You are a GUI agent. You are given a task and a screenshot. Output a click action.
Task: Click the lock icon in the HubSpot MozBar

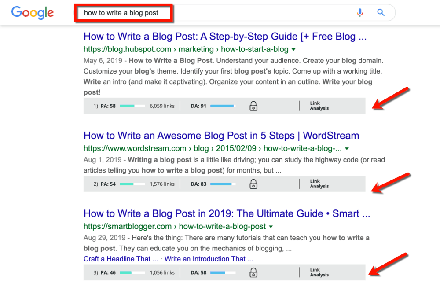click(x=253, y=106)
